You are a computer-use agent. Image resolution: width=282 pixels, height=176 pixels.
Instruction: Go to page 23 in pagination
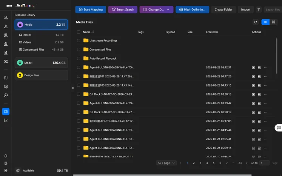(240, 163)
